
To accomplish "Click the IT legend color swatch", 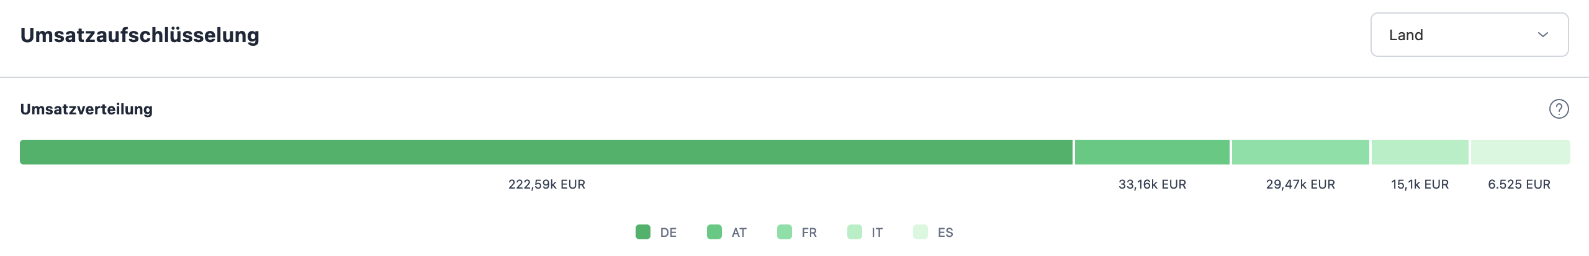I will pos(855,232).
